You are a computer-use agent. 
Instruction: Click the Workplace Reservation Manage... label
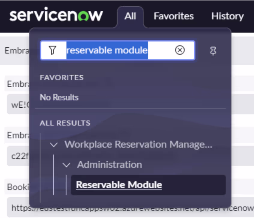[x=138, y=144]
